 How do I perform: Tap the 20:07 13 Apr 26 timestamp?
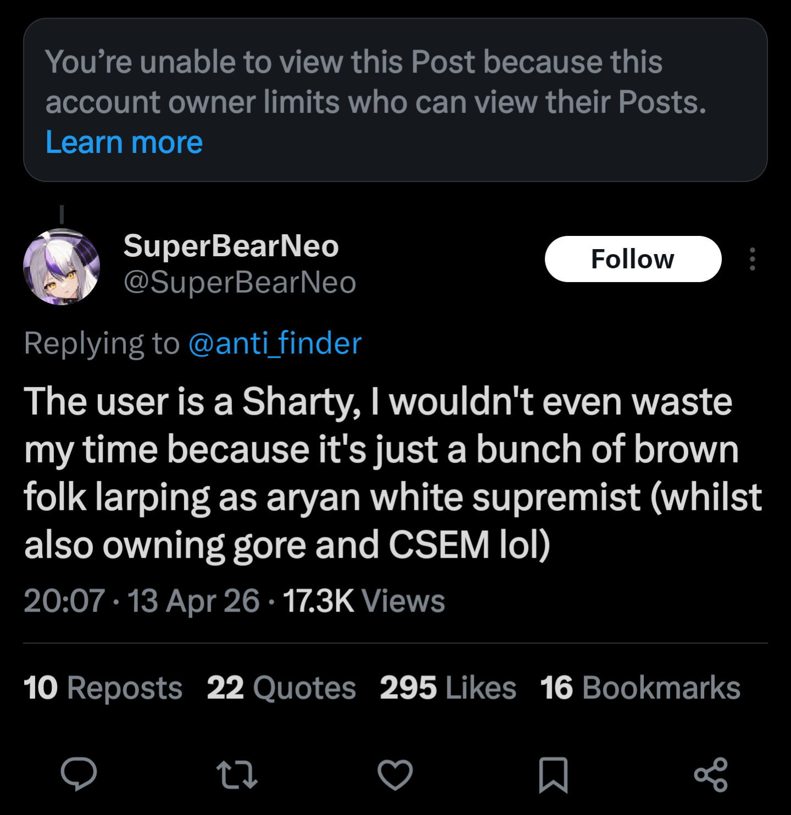pyautogui.click(x=141, y=601)
